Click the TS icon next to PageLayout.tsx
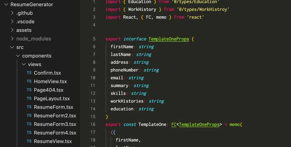 (29, 98)
